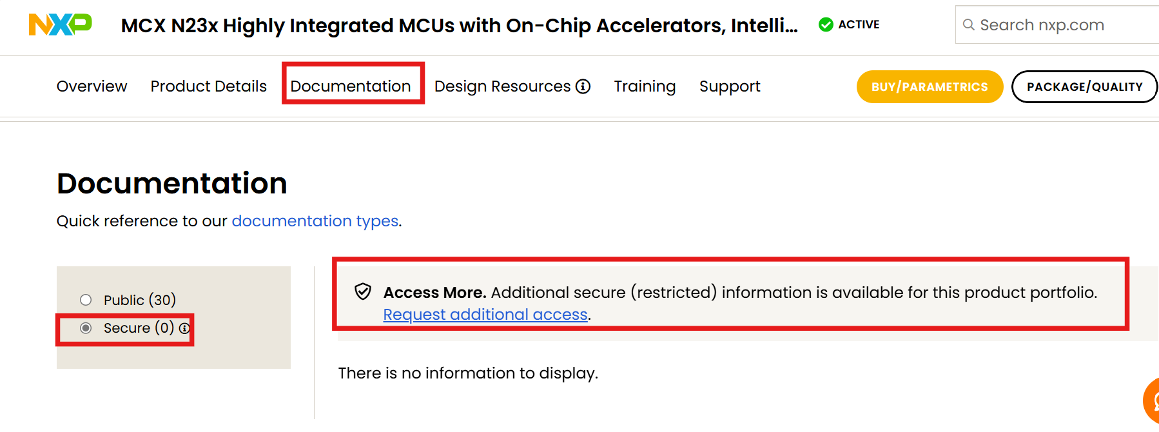The image size is (1159, 432).
Task: Click the shield icon in the Access More banner
Action: pyautogui.click(x=363, y=290)
